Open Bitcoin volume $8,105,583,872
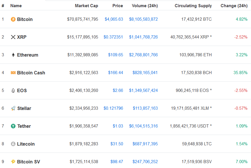Image resolution: width=251 pixels, height=168 pixels. tap(143, 19)
